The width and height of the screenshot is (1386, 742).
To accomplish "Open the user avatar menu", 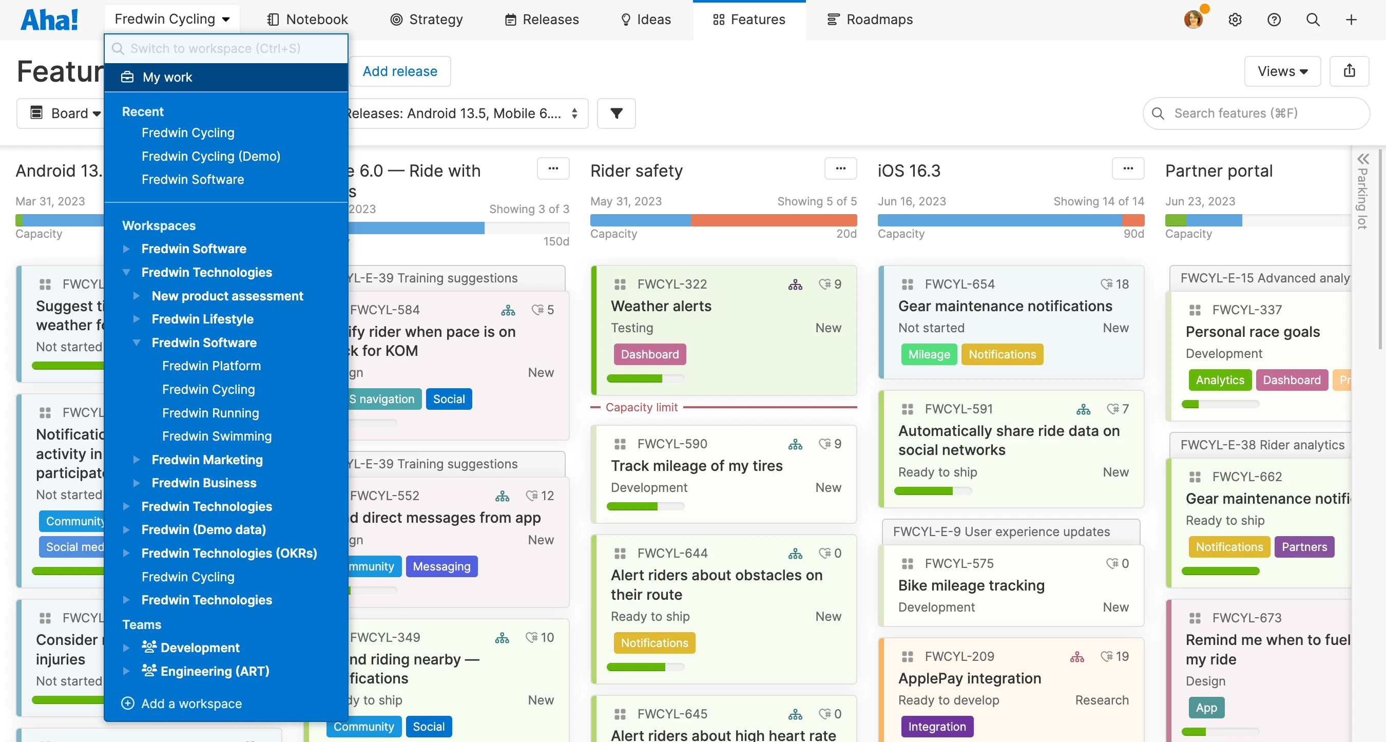I will click(1193, 20).
